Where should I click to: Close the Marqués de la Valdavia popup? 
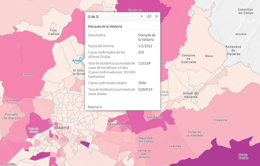click(156, 16)
